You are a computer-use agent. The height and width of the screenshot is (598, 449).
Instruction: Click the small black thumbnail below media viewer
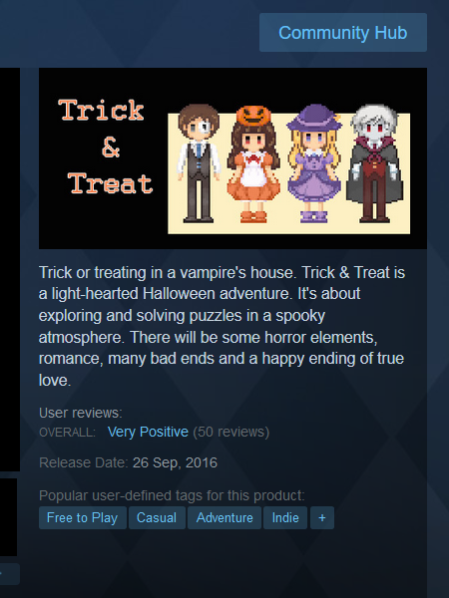tap(8, 517)
